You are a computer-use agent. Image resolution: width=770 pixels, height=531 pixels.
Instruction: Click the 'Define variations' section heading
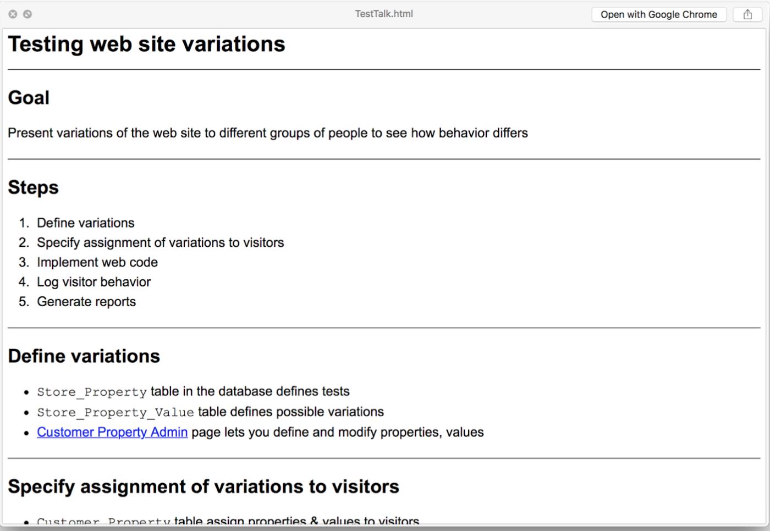point(84,356)
